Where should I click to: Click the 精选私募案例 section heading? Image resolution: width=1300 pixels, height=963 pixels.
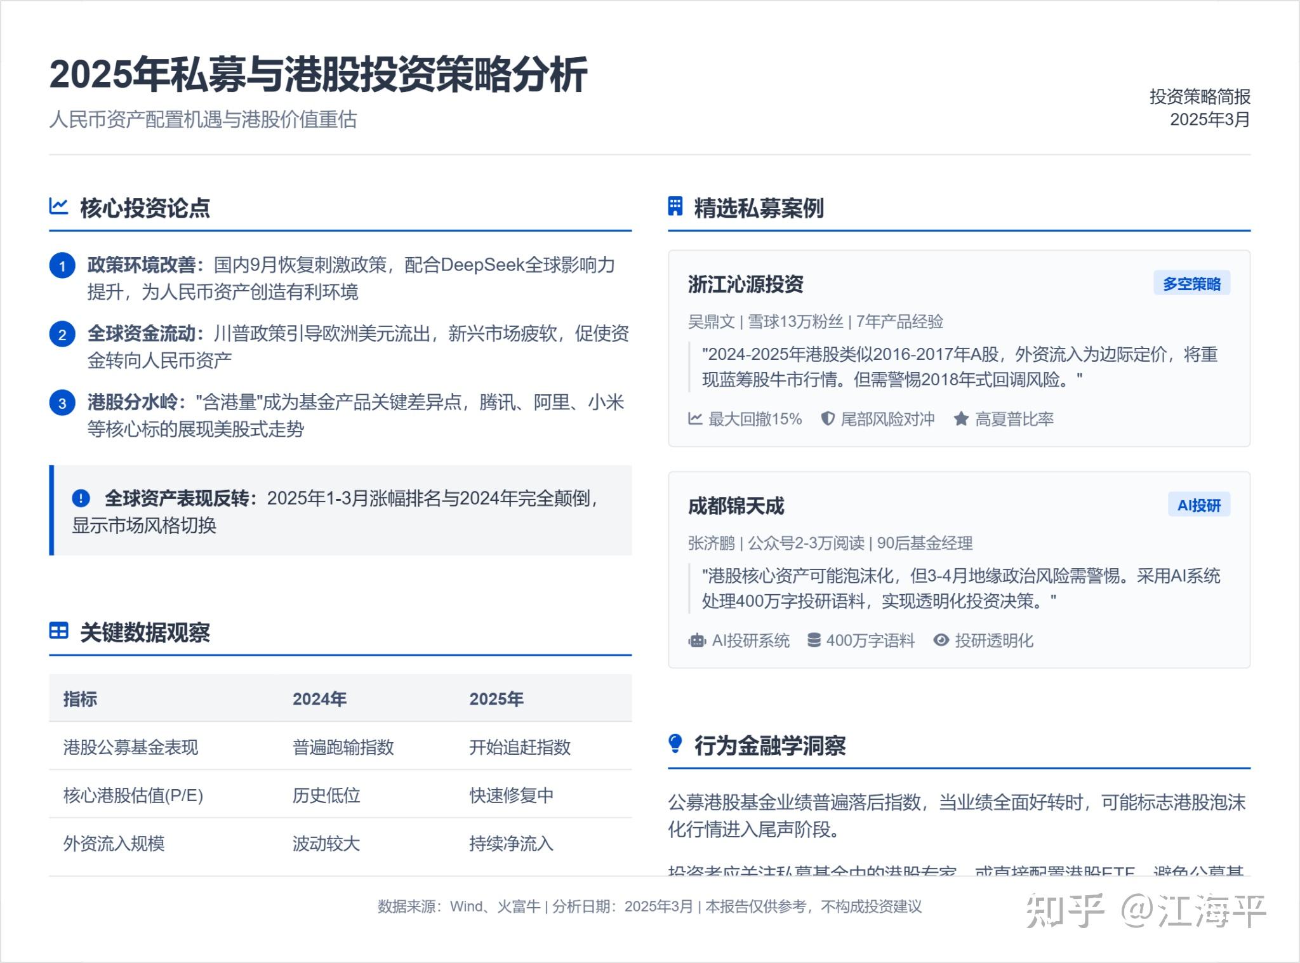click(759, 208)
